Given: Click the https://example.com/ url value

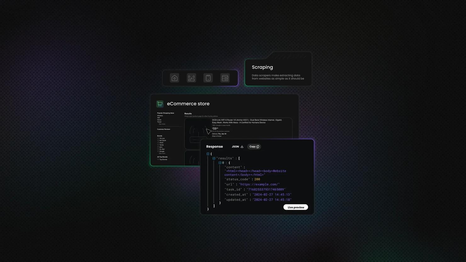Looking at the screenshot, I should click(x=259, y=185).
